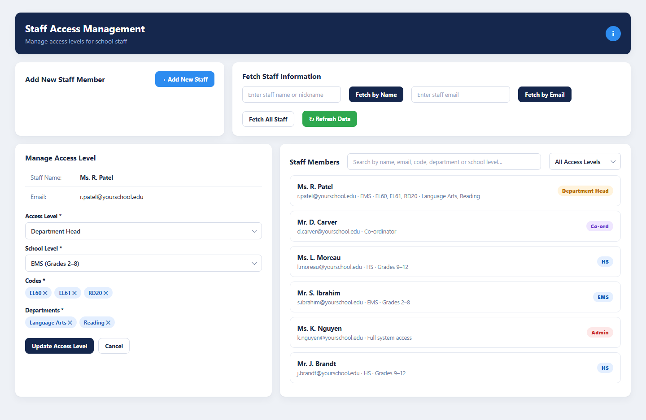This screenshot has width=646, height=420.
Task: Expand the All Access Levels filter
Action: (x=585, y=162)
